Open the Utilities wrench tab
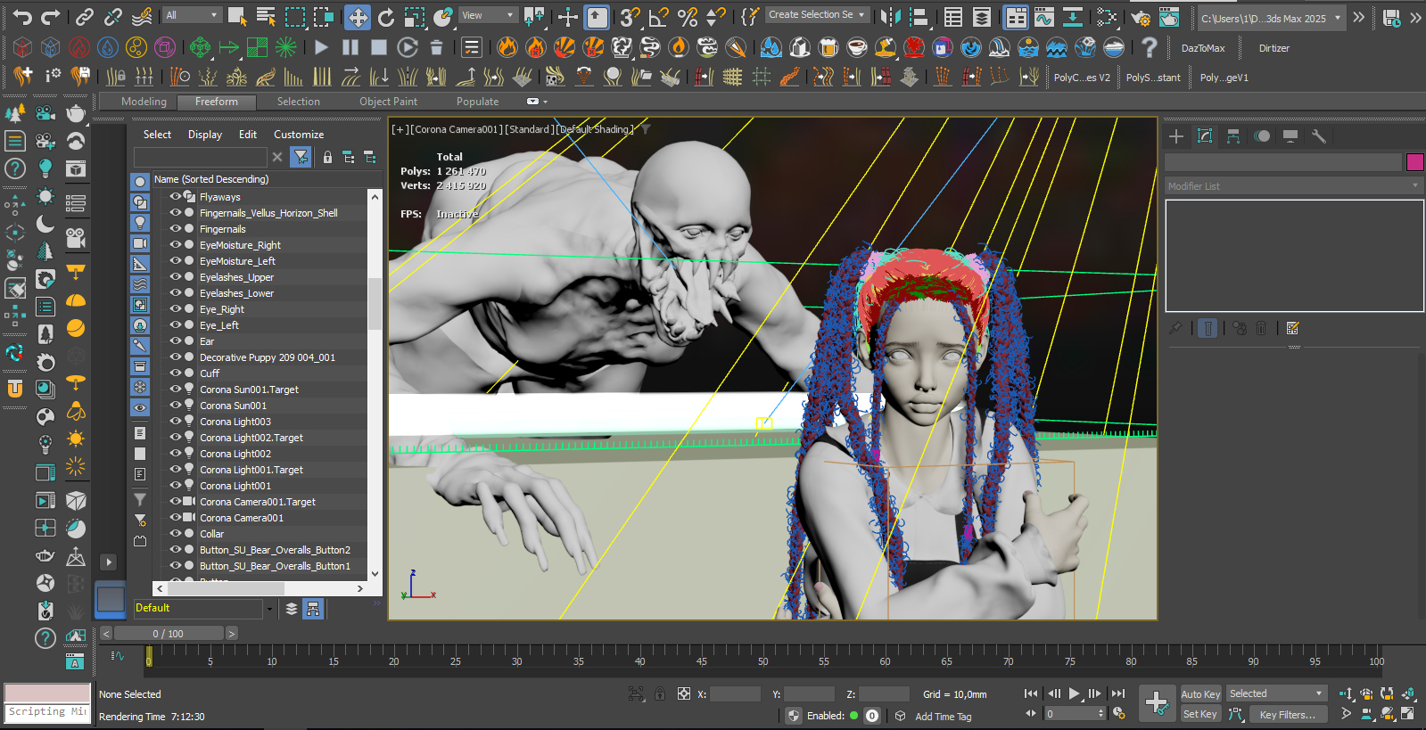1426x730 pixels. 1319,136
